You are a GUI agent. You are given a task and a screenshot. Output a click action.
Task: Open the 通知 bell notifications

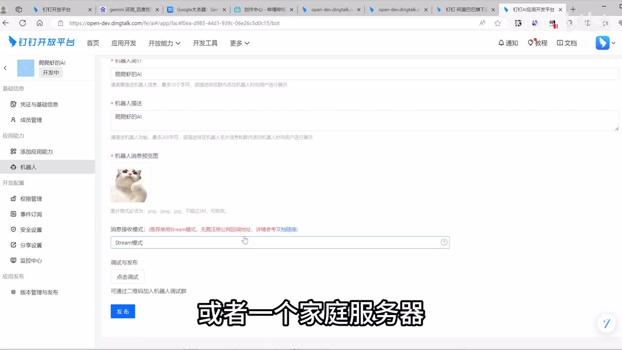[508, 43]
